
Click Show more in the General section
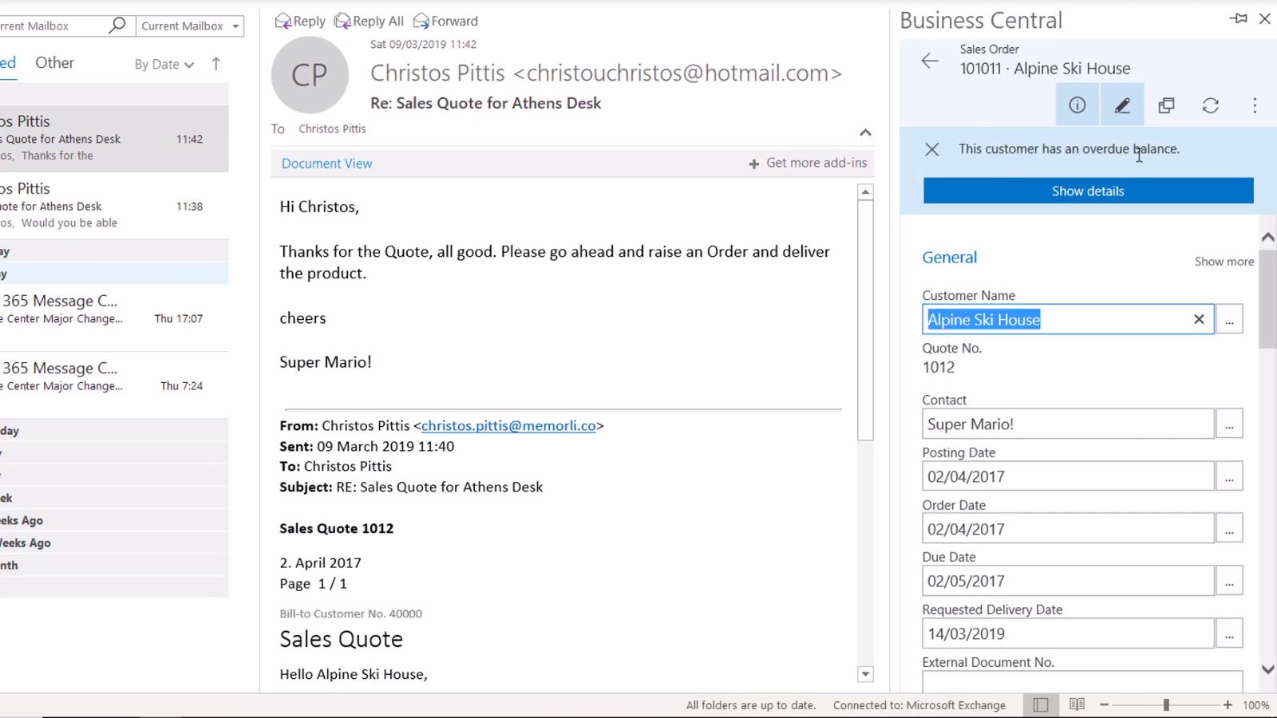coord(1224,261)
